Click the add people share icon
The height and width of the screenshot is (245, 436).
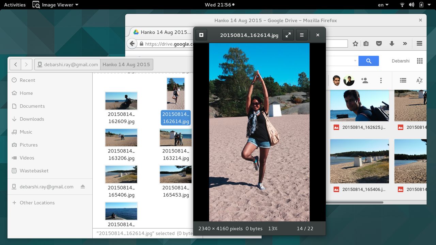point(364,81)
